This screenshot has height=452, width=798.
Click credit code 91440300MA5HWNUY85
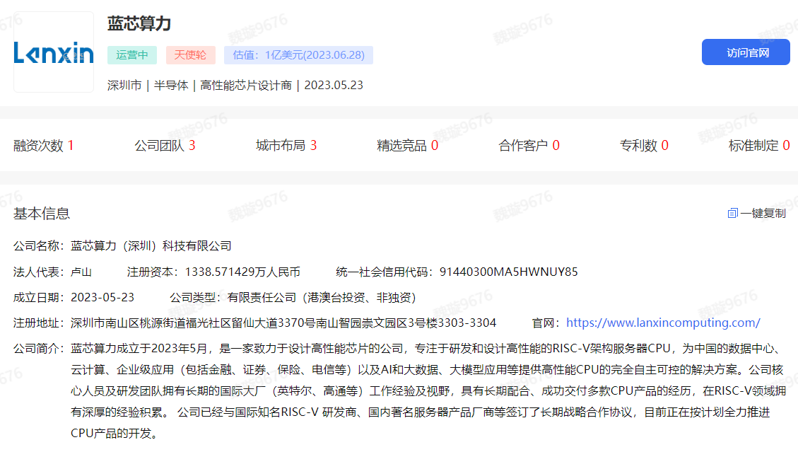point(509,272)
